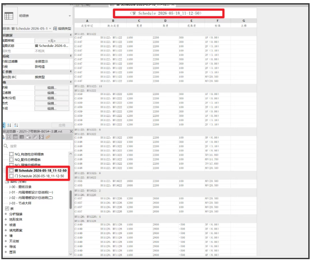
Task: Open the 明细表 type selector dropdown arrow
Action: coord(70,16)
